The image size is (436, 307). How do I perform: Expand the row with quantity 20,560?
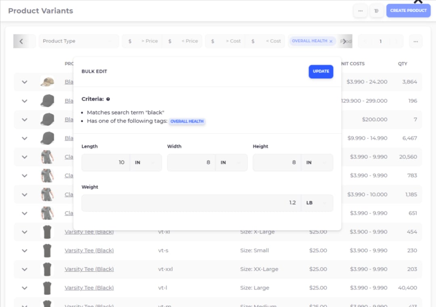coord(25,157)
